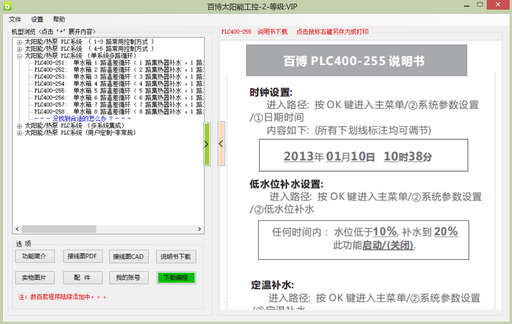Open the 文件 menu
The width and height of the screenshot is (512, 324).
(x=15, y=19)
